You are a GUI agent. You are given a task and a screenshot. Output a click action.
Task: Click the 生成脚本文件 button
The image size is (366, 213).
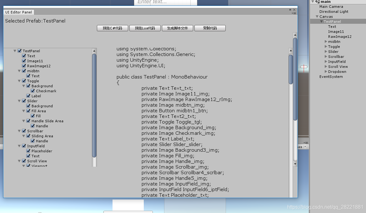(178, 28)
